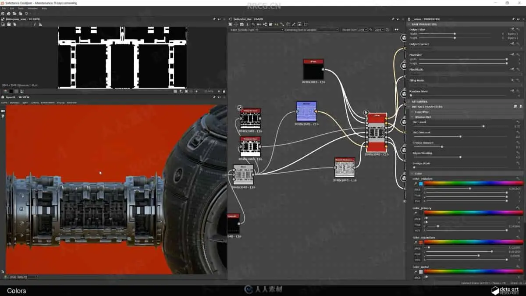Click the eyedropper for color_metal
The height and width of the screenshot is (296, 526).
pyautogui.click(x=416, y=272)
